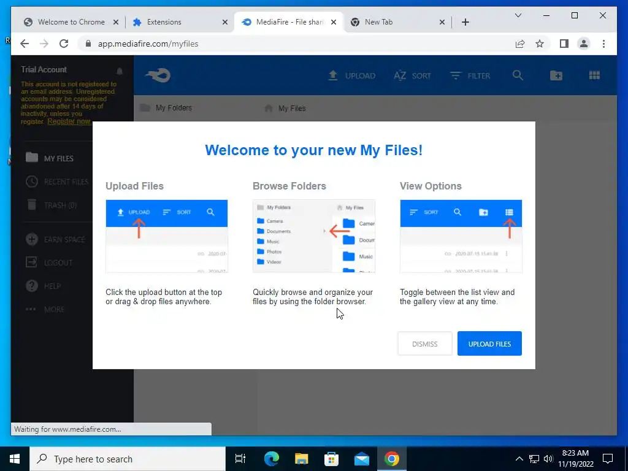Show hidden system tray icons
The image size is (628, 471).
(x=519, y=459)
